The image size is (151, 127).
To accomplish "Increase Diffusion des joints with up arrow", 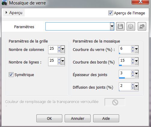I will tap(133, 85).
